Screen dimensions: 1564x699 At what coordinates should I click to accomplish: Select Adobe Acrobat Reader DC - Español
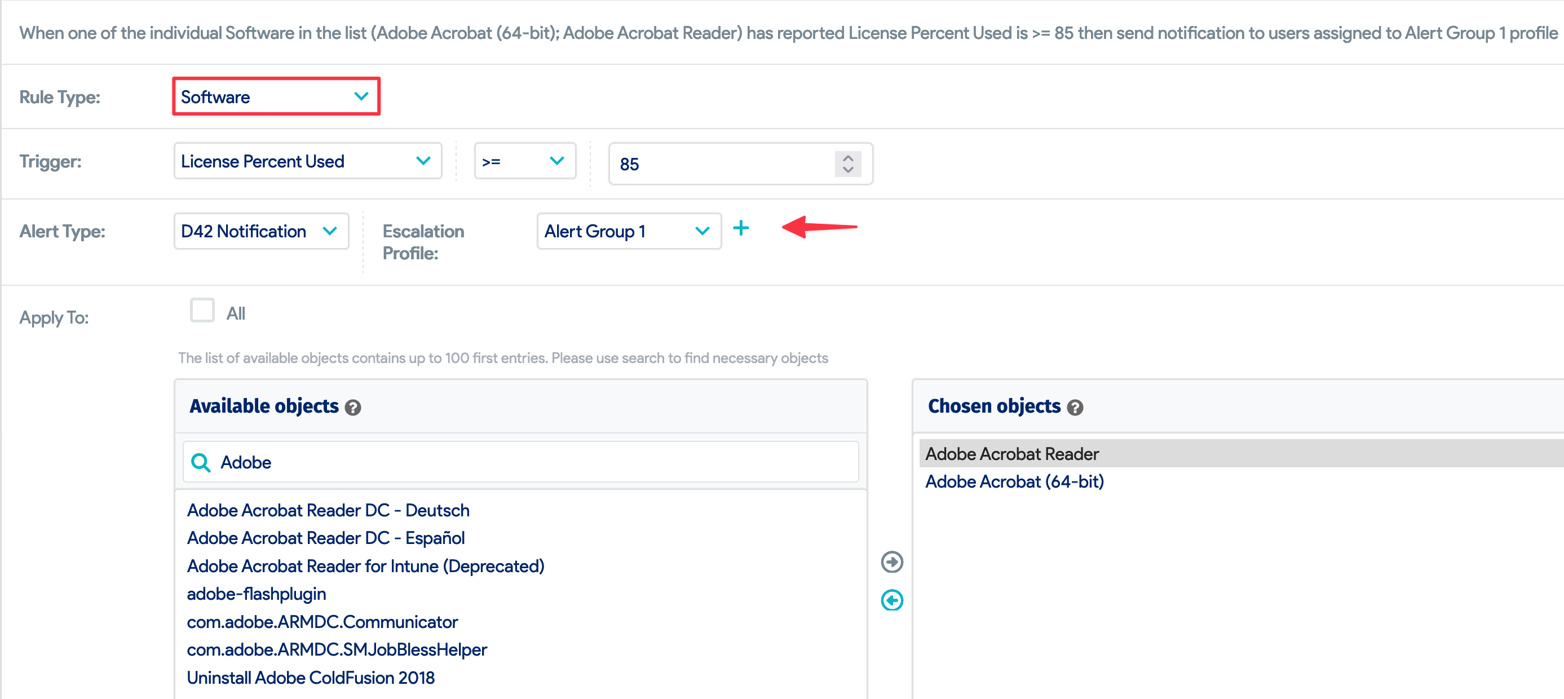[x=325, y=538]
